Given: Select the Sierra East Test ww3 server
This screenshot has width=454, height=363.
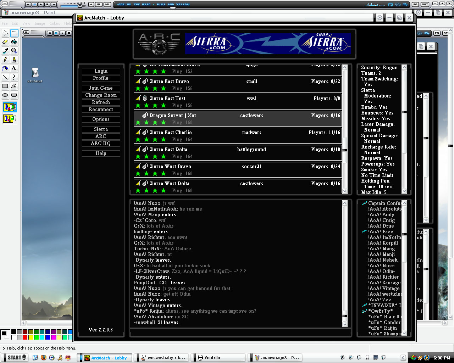Looking at the screenshot, I should 238,102.
